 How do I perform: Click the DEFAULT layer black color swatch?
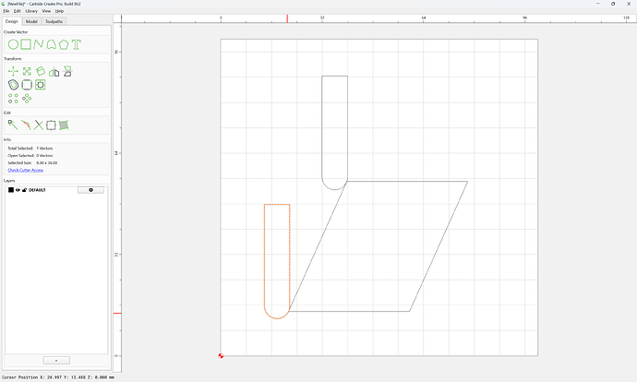coord(11,190)
